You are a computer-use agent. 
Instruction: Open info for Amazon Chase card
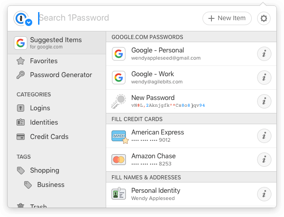(264, 160)
